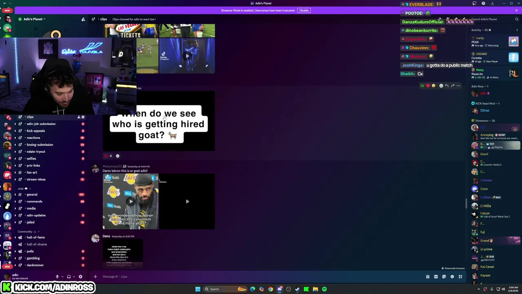Open microphone input options arrow

[x=62, y=277]
